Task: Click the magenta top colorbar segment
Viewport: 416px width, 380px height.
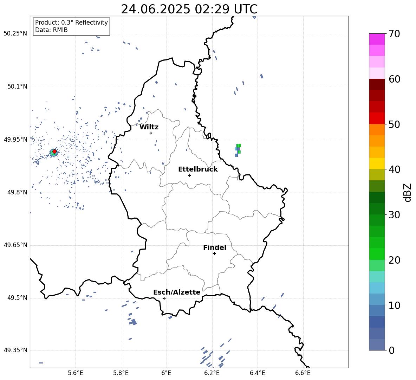Action: [377, 39]
